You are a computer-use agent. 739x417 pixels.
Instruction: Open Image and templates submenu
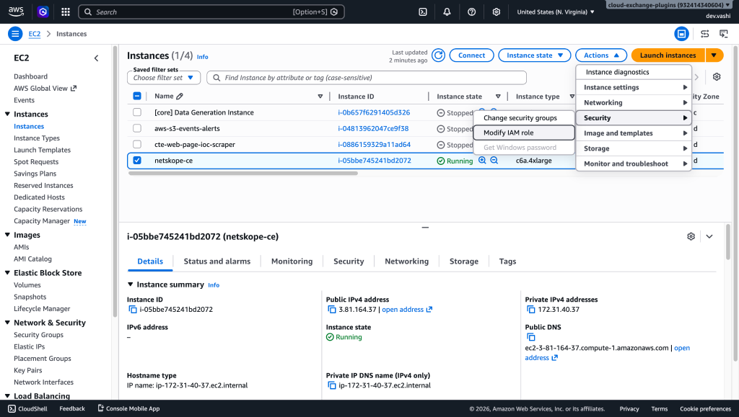pyautogui.click(x=634, y=133)
